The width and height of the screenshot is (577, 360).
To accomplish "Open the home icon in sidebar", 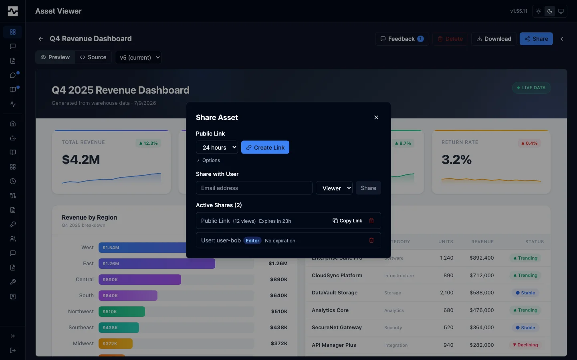I will [13, 124].
